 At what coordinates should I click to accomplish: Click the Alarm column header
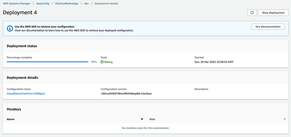11,119
